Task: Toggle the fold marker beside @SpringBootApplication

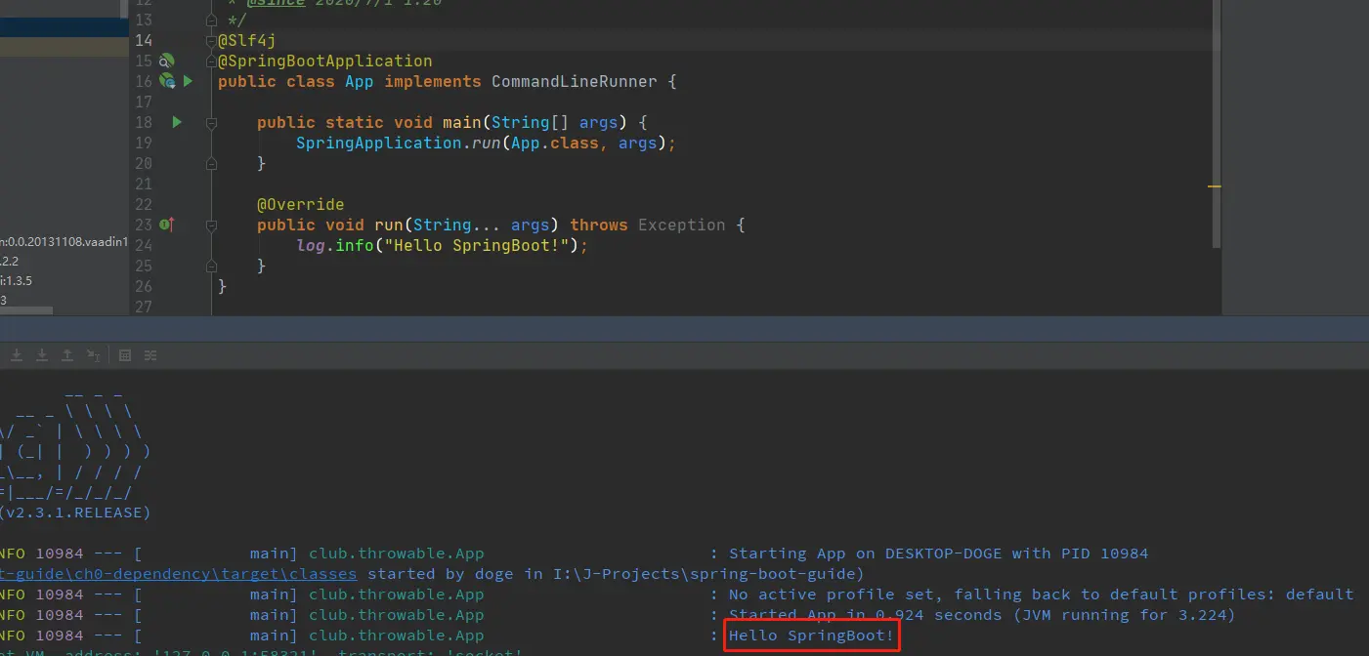Action: click(x=211, y=61)
